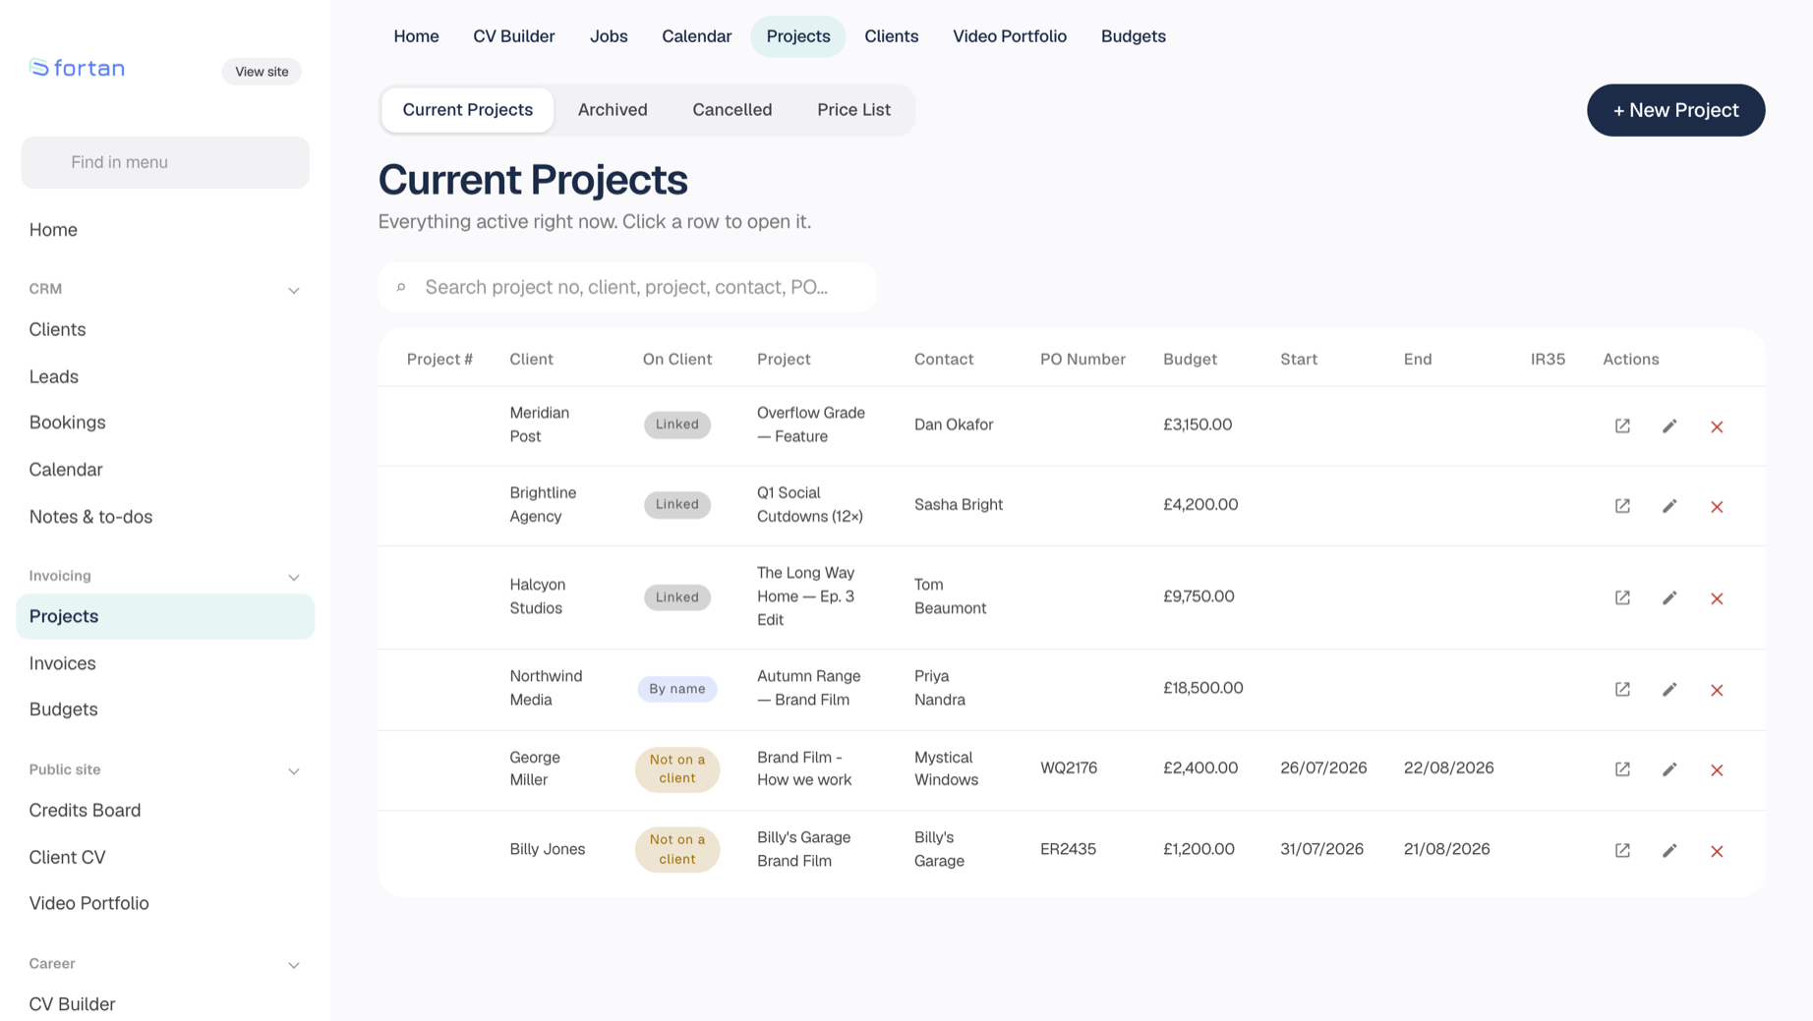The width and height of the screenshot is (1813, 1021).
Task: Collapse the Invoicing sidebar section
Action: [x=293, y=577]
